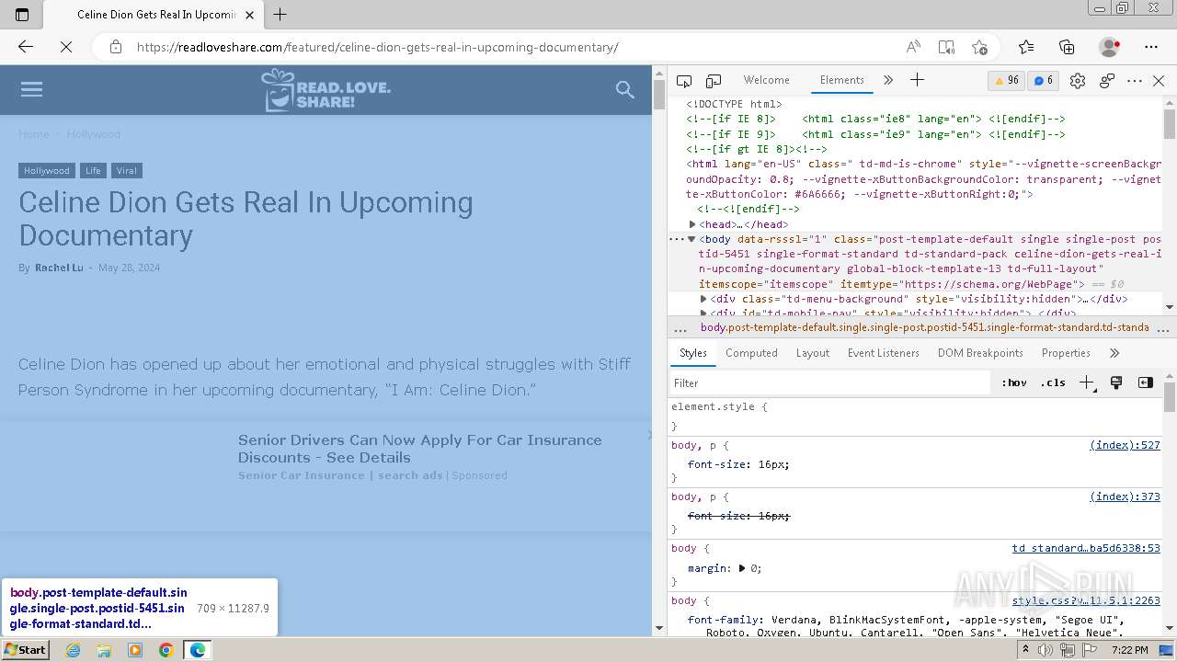Show the breadcrumb left overflow dots

(680, 328)
